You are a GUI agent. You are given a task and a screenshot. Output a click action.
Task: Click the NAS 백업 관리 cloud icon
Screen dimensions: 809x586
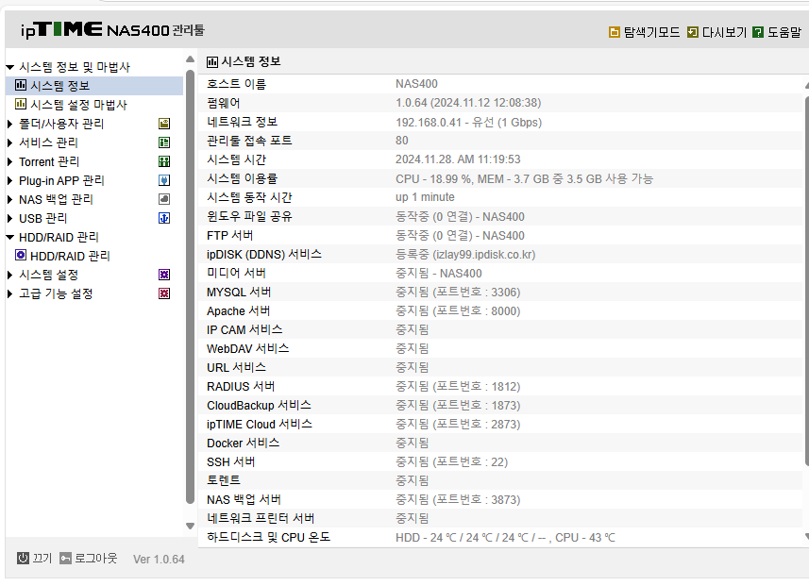(164, 199)
